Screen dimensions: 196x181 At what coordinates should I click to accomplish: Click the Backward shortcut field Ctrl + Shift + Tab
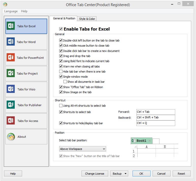[156, 118]
